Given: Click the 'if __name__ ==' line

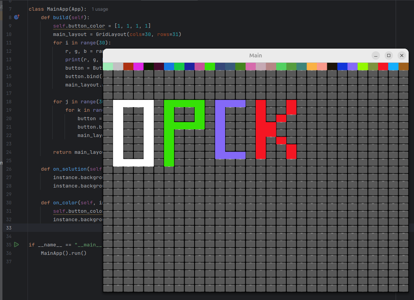Looking at the screenshot, I should (x=65, y=245).
